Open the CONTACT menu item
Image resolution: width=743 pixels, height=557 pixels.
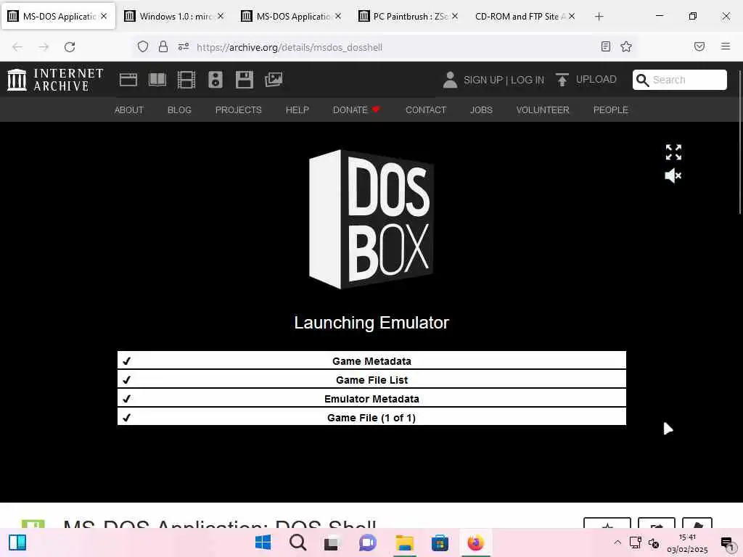426,110
